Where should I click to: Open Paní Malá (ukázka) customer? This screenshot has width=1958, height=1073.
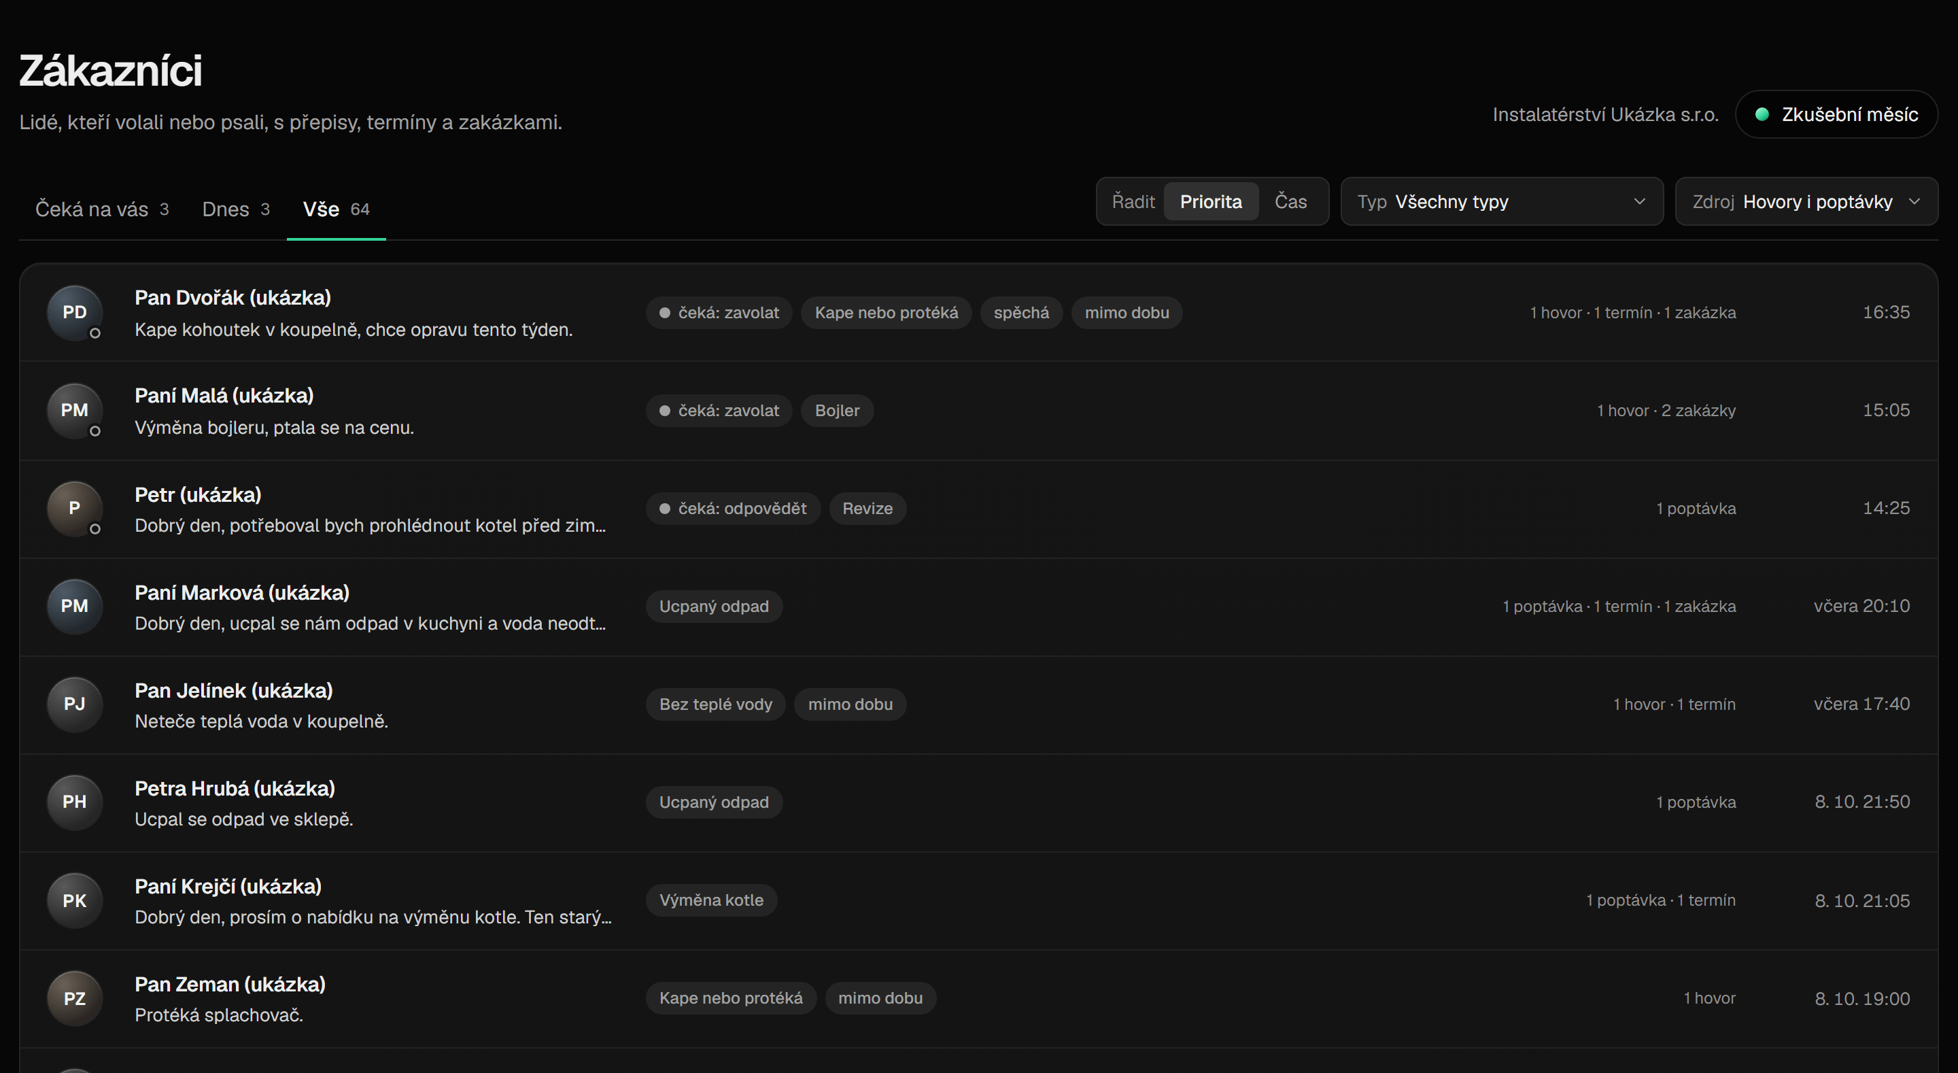tap(979, 411)
